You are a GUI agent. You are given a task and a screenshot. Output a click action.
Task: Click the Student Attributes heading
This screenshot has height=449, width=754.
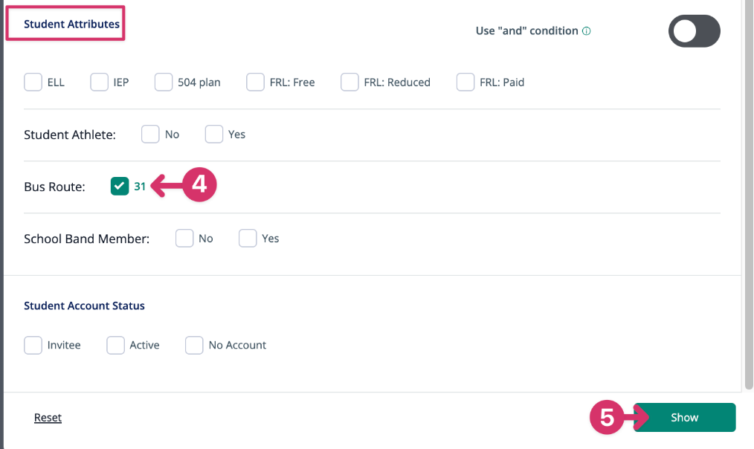pyautogui.click(x=71, y=25)
